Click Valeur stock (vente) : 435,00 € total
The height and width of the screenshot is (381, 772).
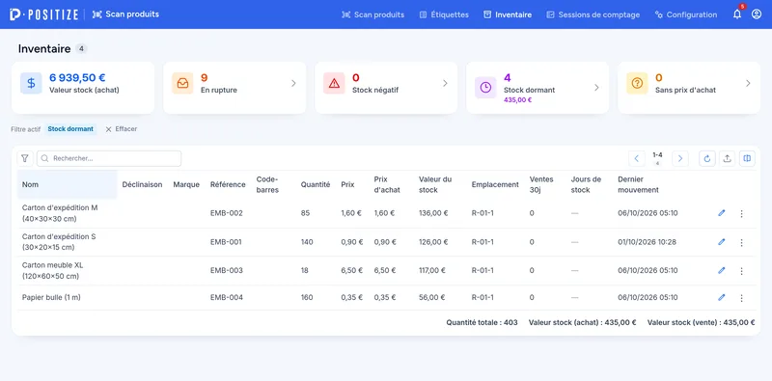click(x=702, y=323)
